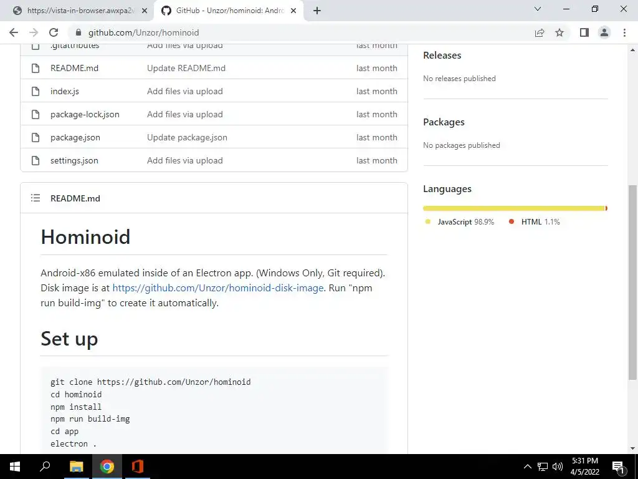Open Windows Start menu
Screen dimensions: 638x479
click(15, 467)
